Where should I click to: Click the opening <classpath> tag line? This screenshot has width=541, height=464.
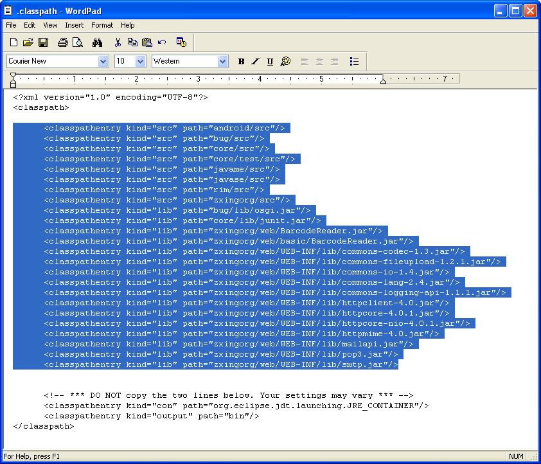click(x=41, y=107)
